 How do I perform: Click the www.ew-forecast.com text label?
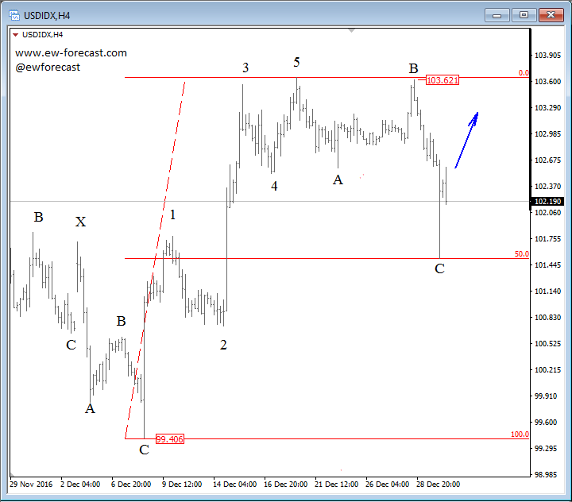(x=71, y=53)
